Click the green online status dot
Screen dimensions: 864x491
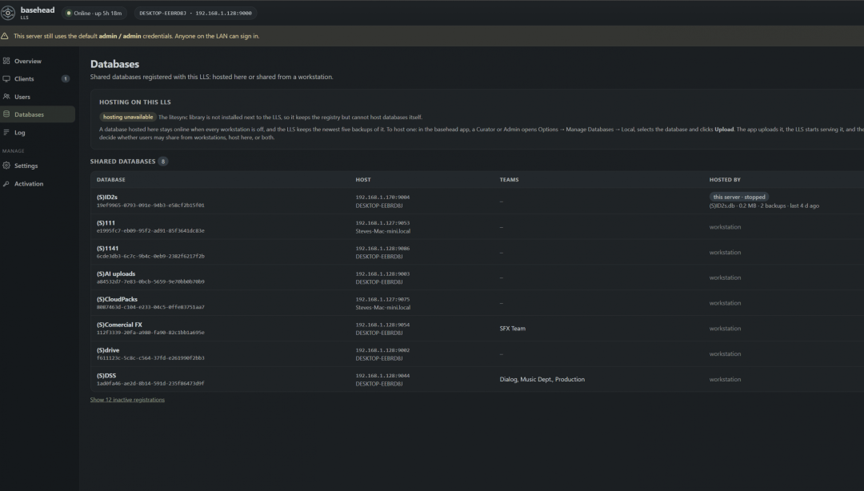69,14
